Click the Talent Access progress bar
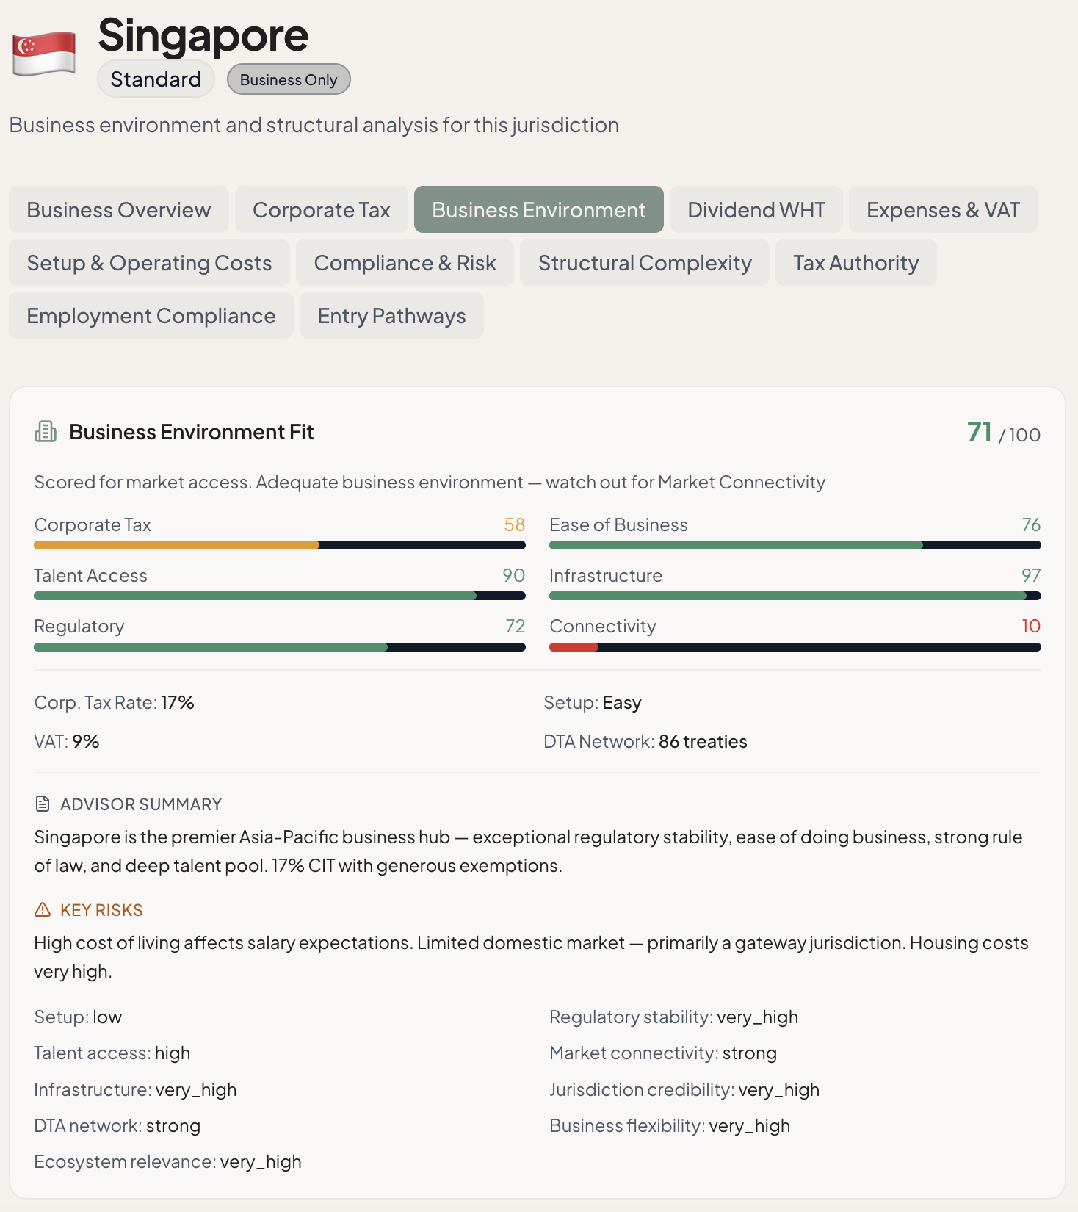Viewport: 1078px width, 1212px height. pos(280,596)
